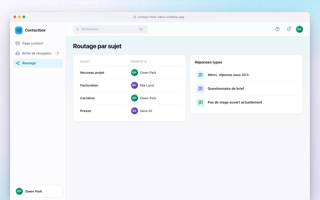
Task: Click the 'Routage par sujet' page title
Action: coord(97,46)
